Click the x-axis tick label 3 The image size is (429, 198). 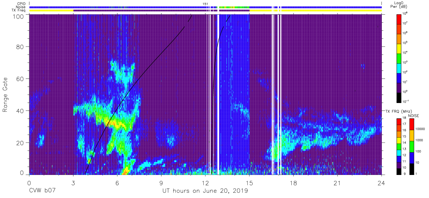(x=73, y=183)
